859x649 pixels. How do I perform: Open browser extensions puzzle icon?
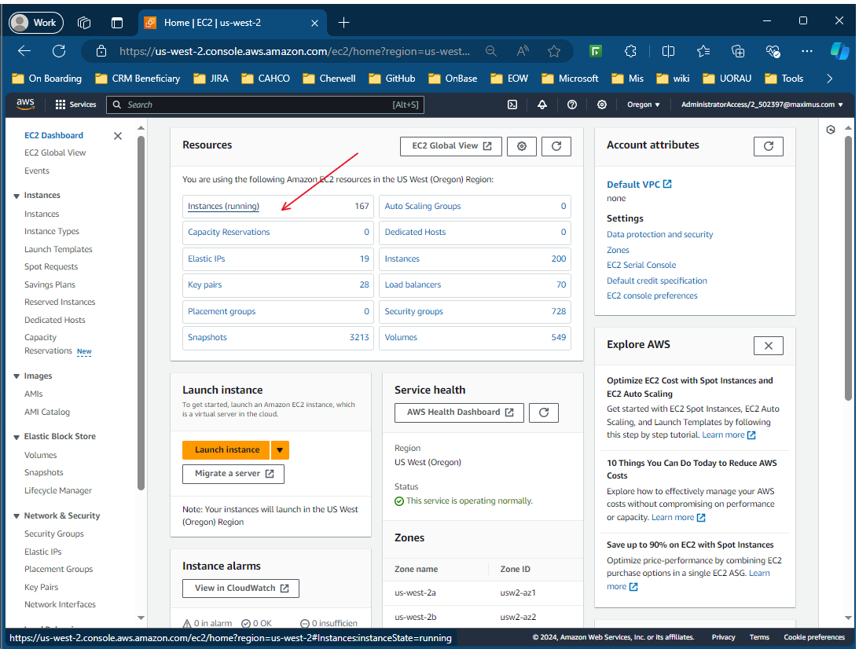pyautogui.click(x=630, y=51)
